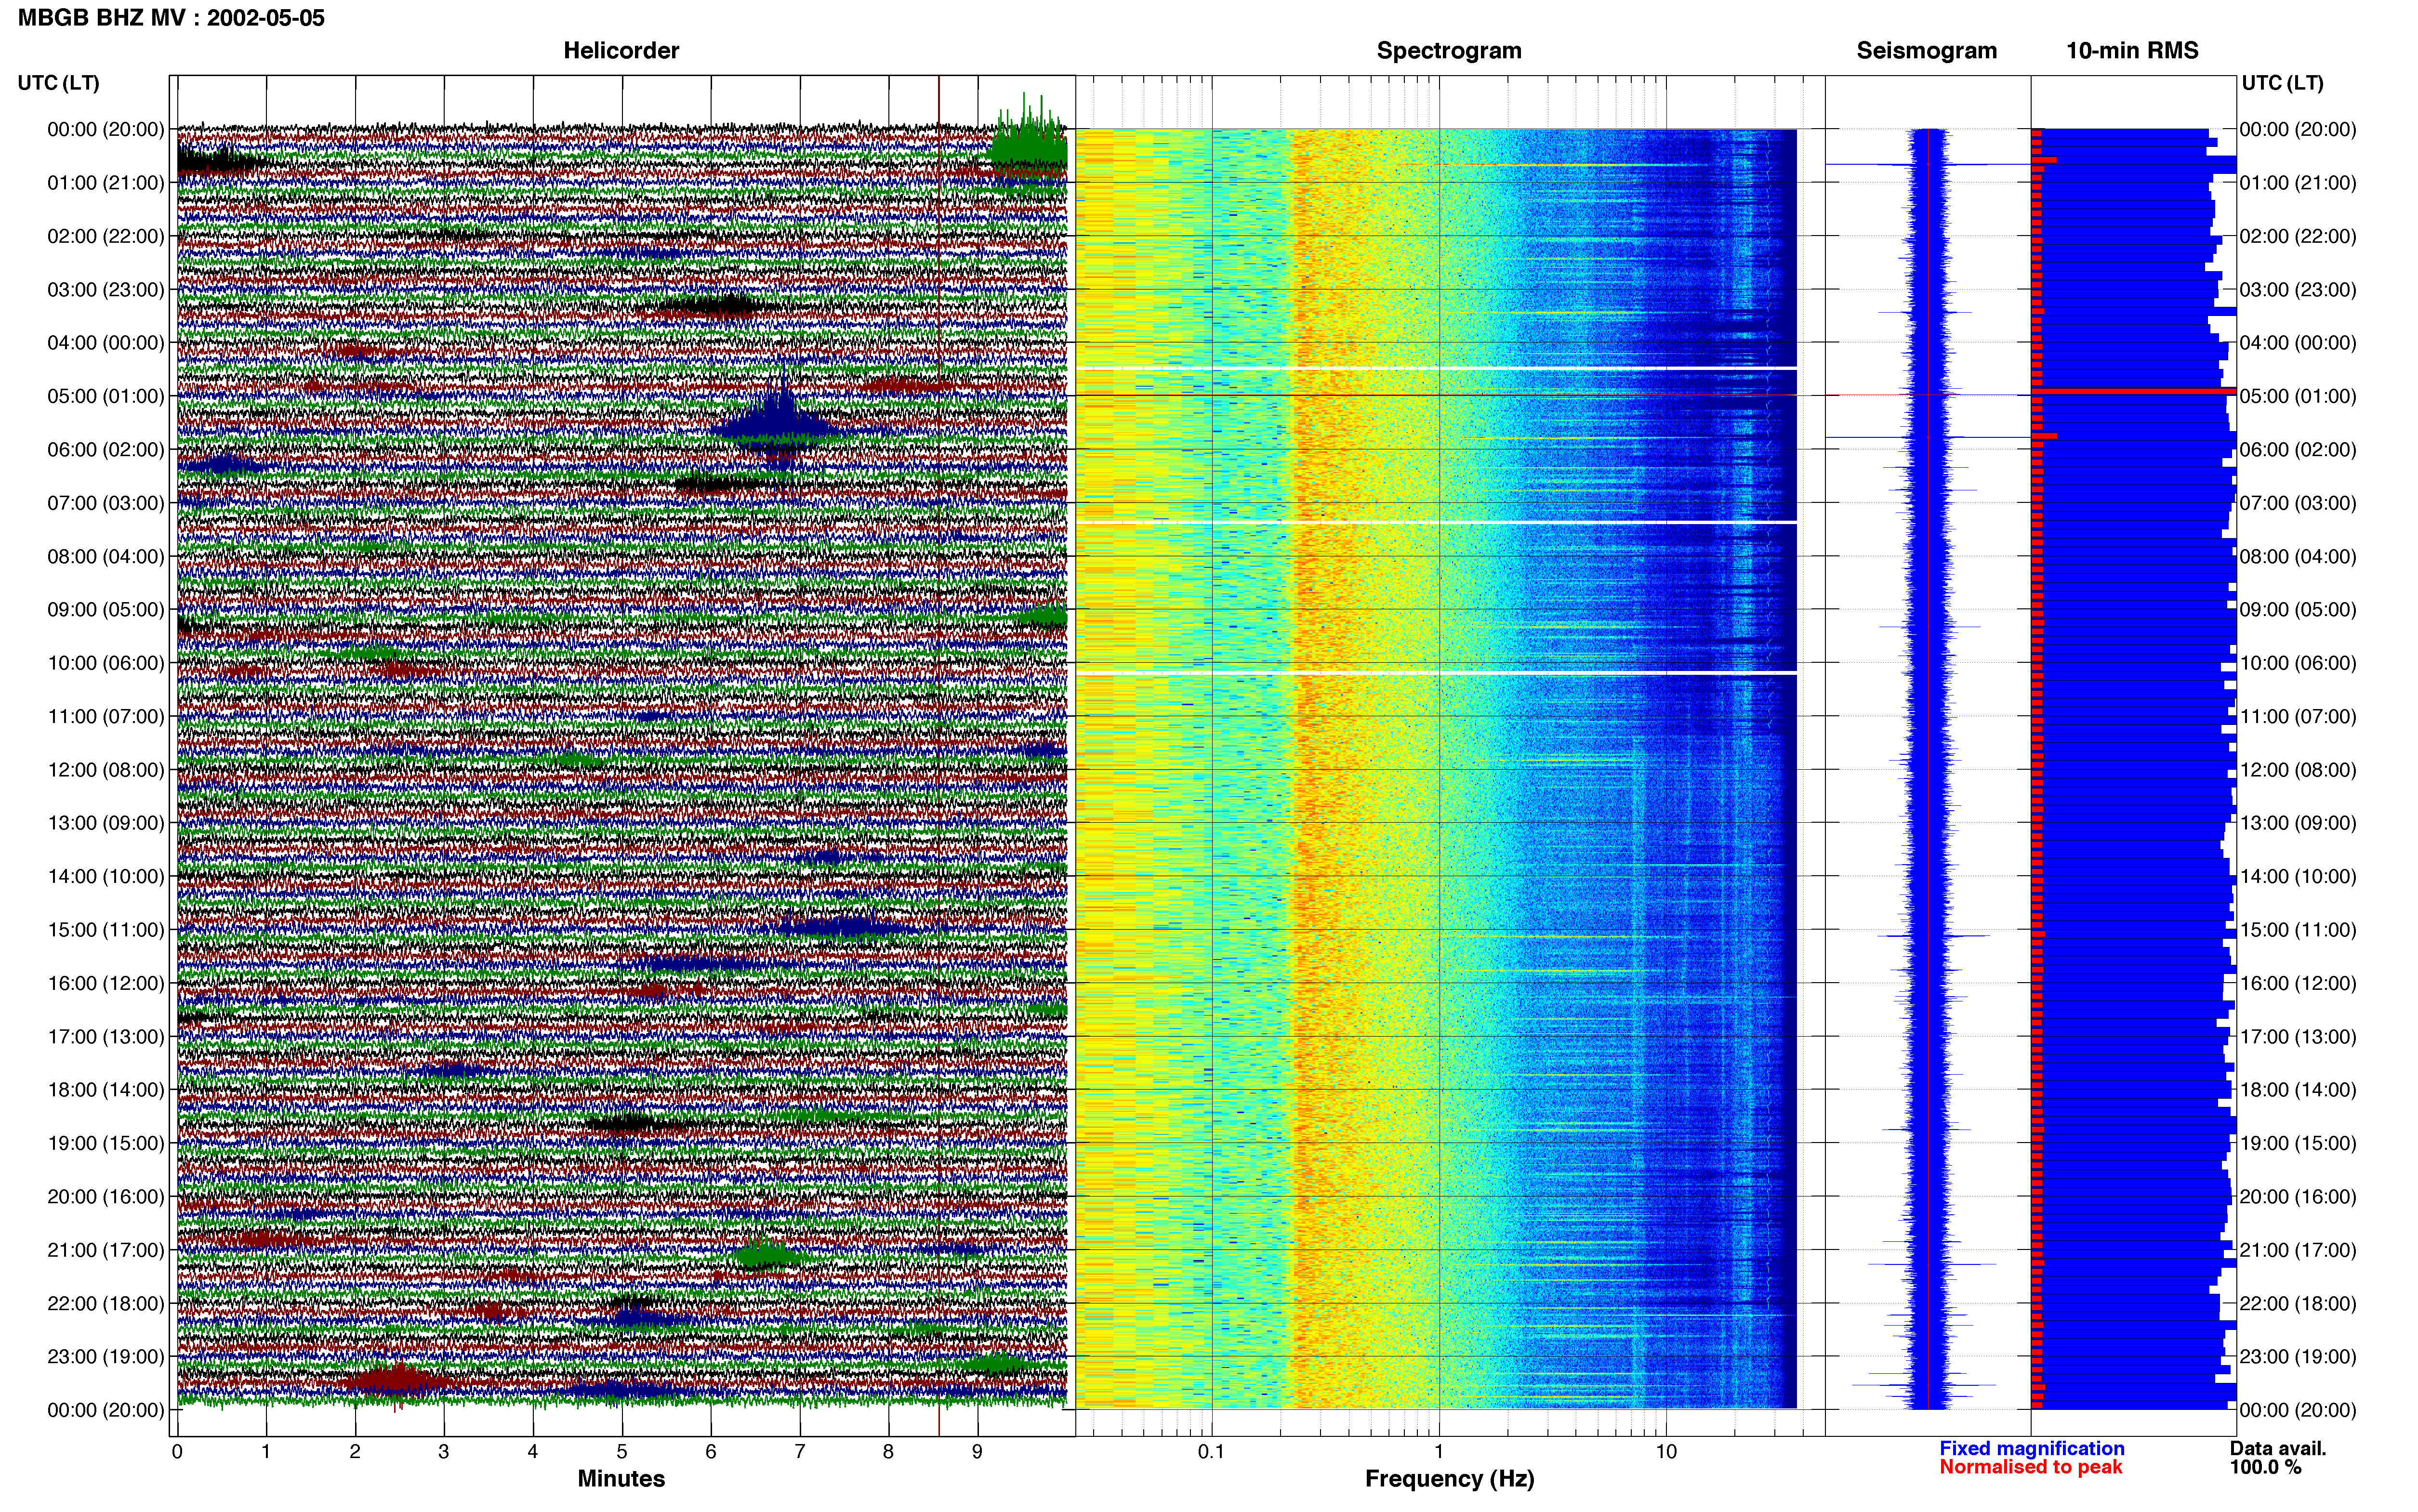This screenshot has width=2418, height=1512.
Task: Click minute tick label 0 on the helicorder axis
Action: point(177,1452)
